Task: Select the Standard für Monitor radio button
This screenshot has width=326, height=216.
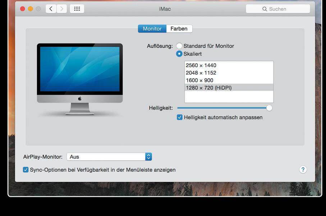Action: click(179, 46)
